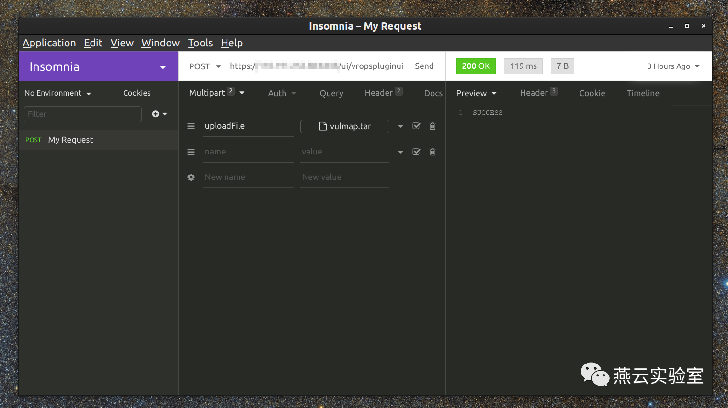Viewport: 728px width, 408px height.
Task: Maximize the Insomnia window
Action: [687, 26]
